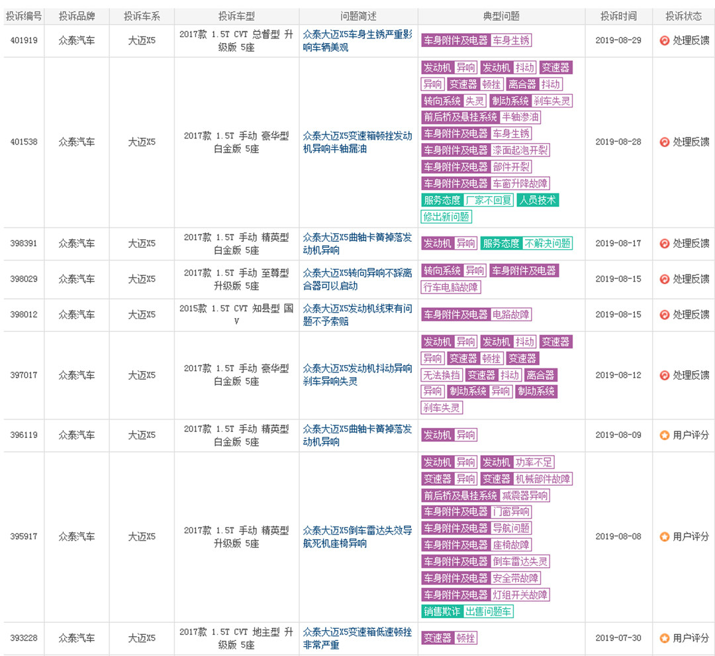
Task: Open the 倒车雷达失效导航死机座椅异响 complaint link
Action: pos(358,537)
